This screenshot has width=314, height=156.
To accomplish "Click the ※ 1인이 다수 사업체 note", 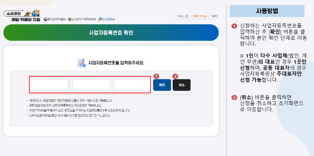I will [273, 68].
